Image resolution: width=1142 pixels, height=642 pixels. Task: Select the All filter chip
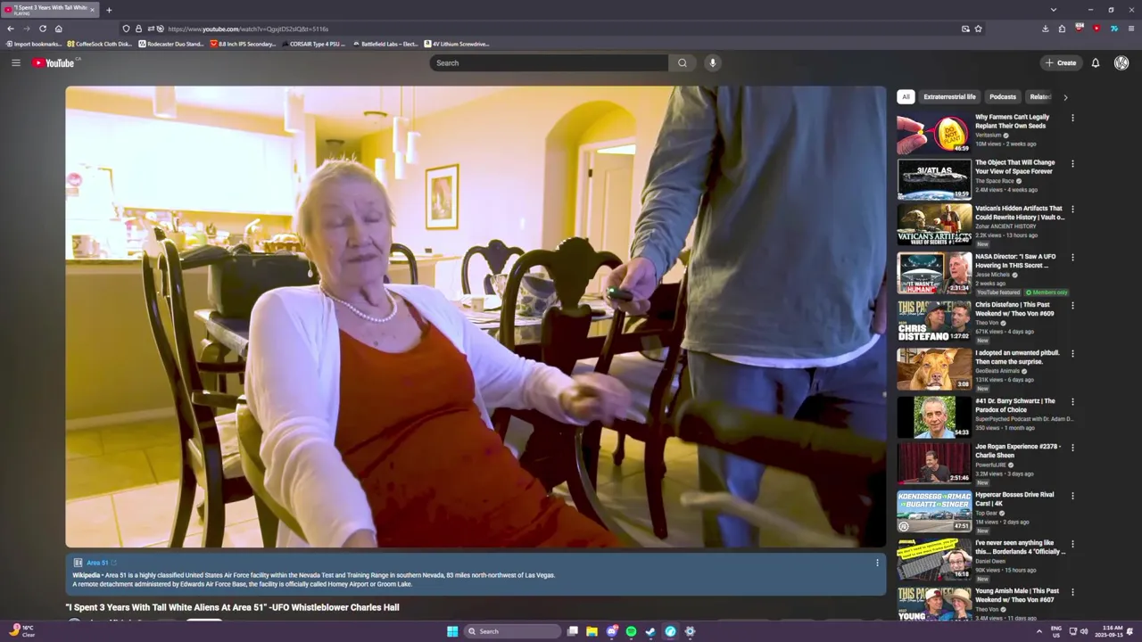[x=906, y=96]
